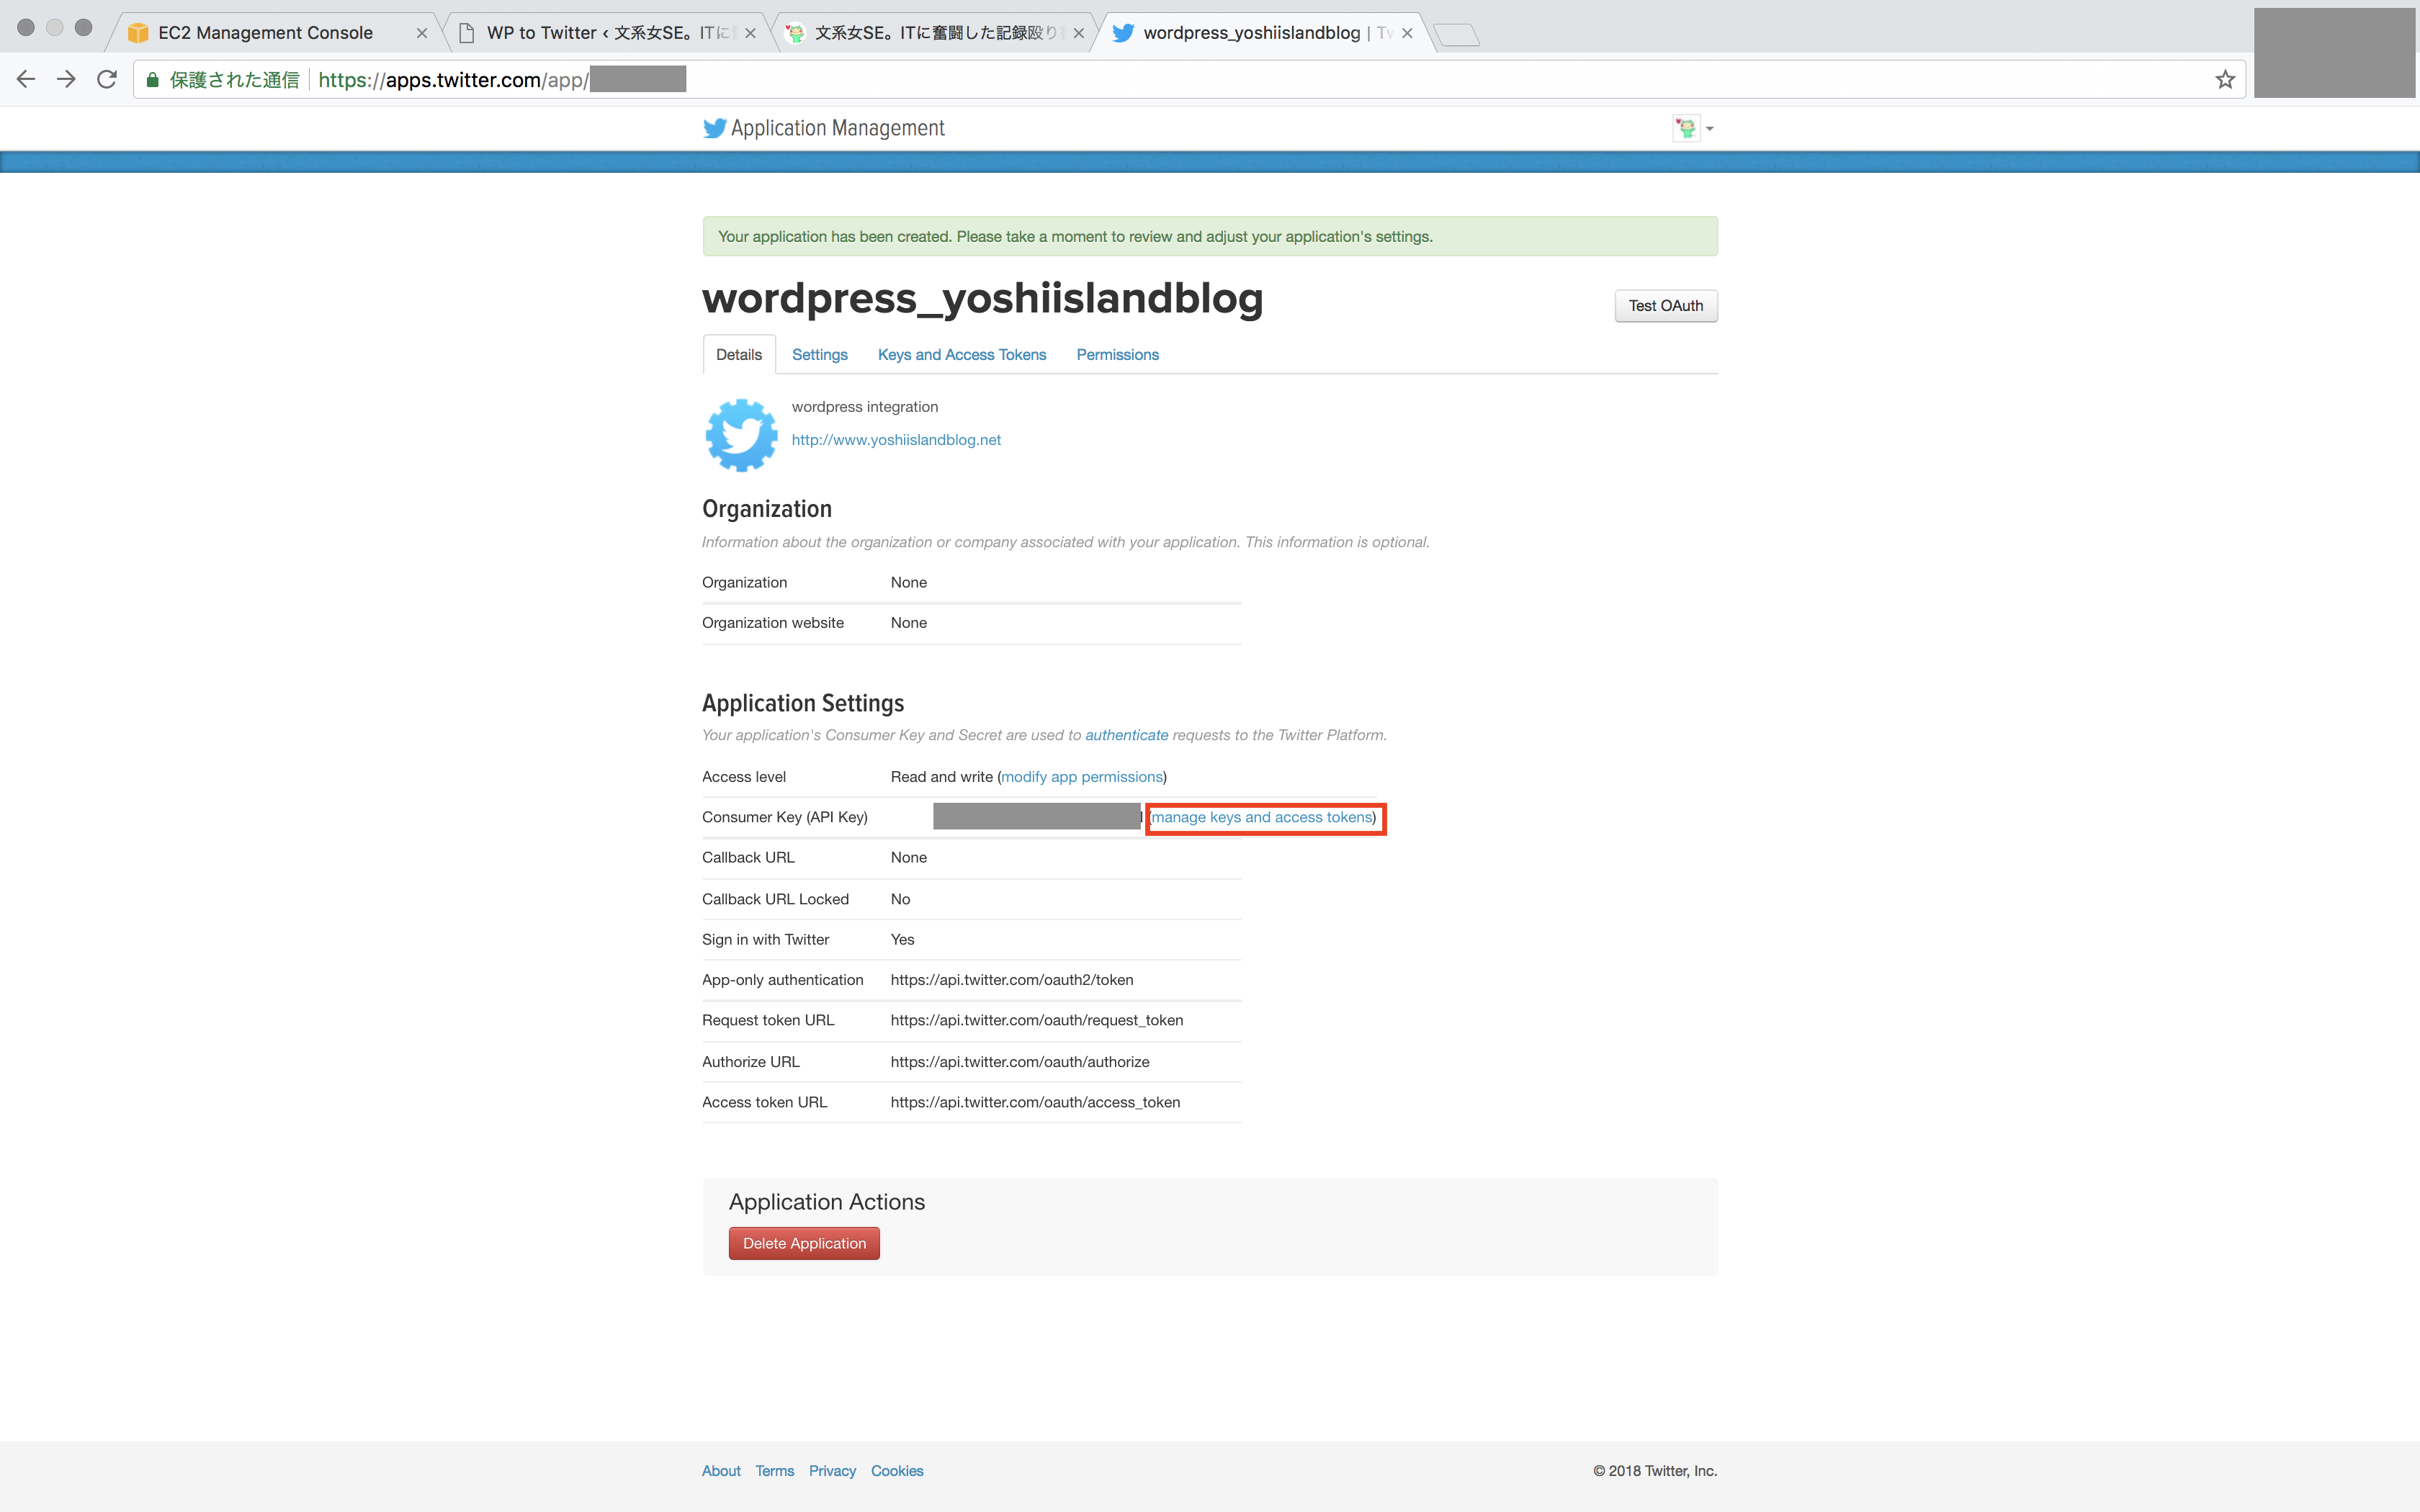Click the Consumer Key (API Key) label
Screen dimensions: 2420x1512
pos(785,817)
